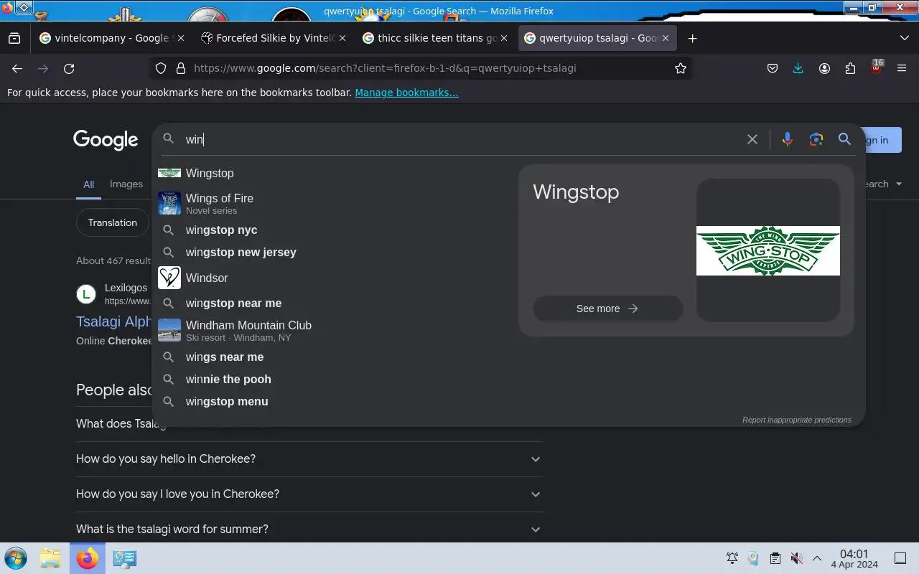List all tabs with the dropdown arrow

click(x=904, y=38)
